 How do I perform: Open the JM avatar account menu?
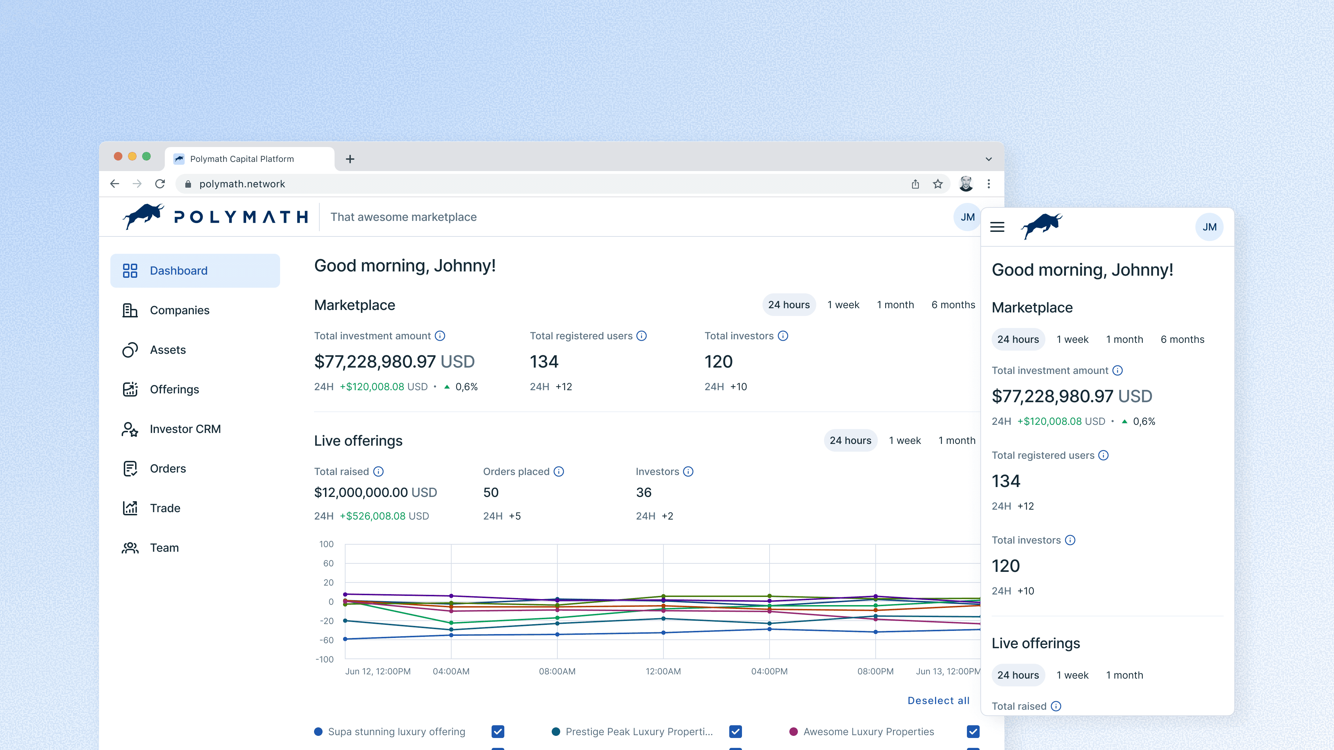[x=967, y=217]
